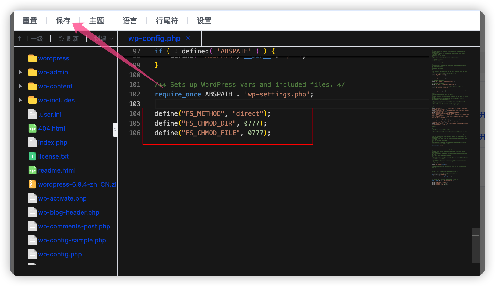
Task: Expand the wp-content folder arrow
Action: (20, 86)
